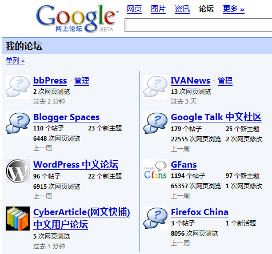The height and width of the screenshot is (254, 272).
Task: Open 管理 link next to bbPress
Action: (x=82, y=81)
